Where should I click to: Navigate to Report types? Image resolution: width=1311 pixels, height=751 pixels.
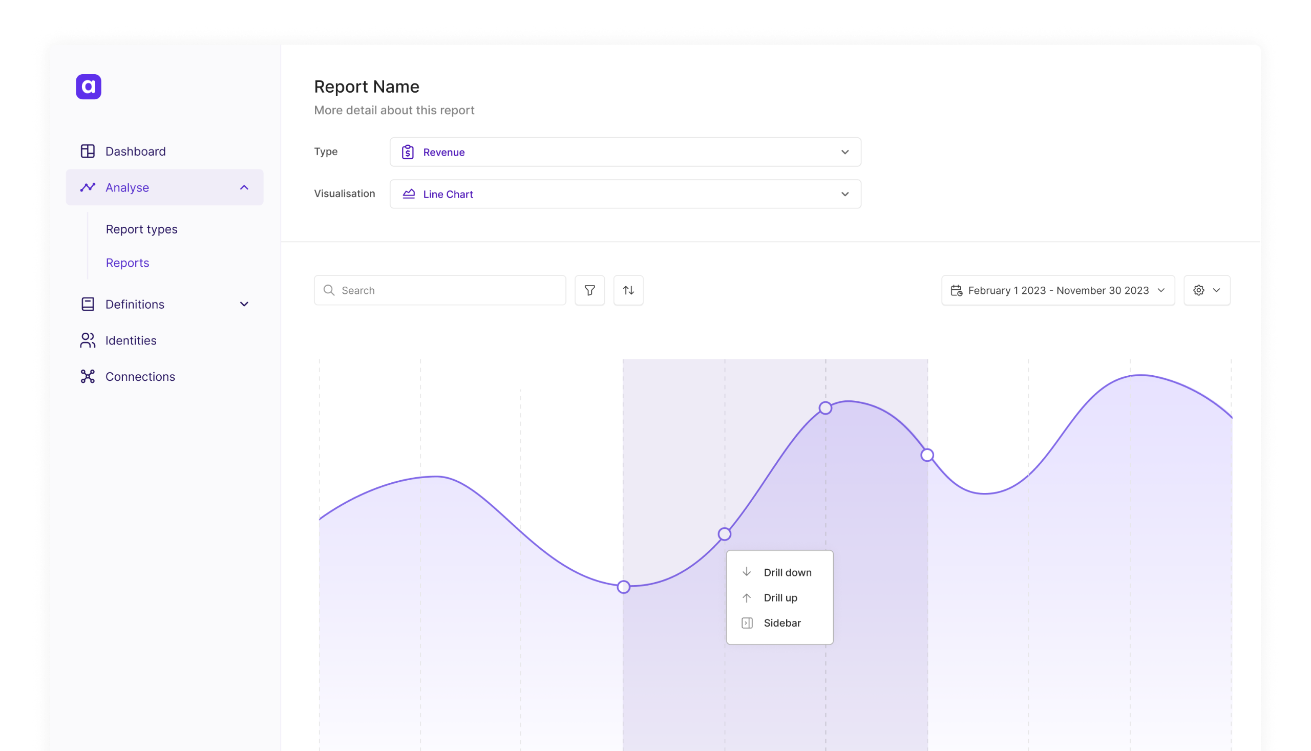[x=141, y=229]
